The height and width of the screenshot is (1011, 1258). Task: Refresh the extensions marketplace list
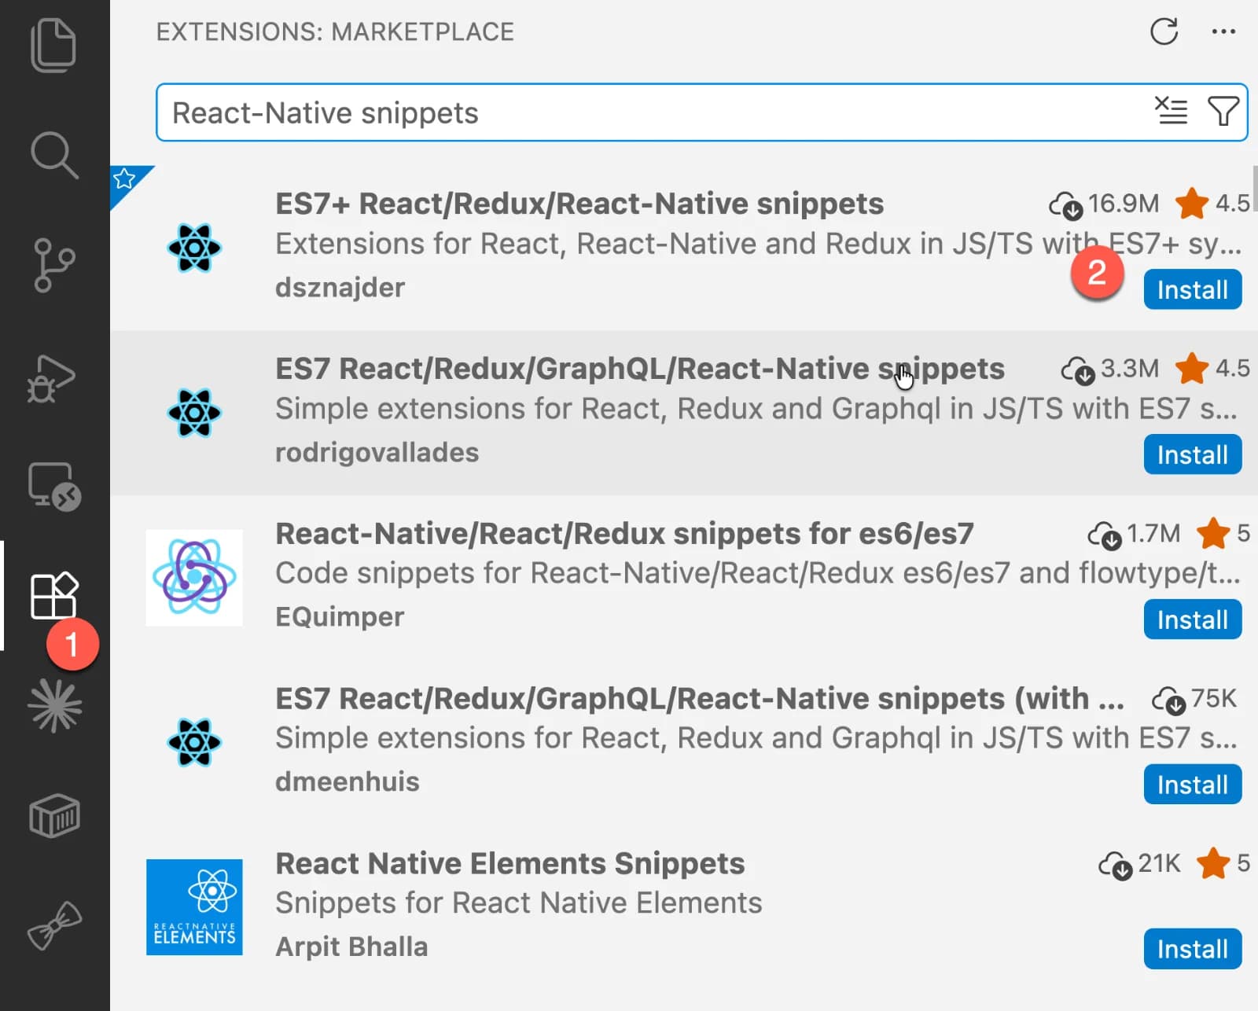1164,32
